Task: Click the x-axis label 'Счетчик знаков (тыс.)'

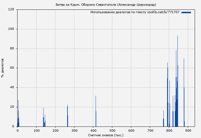Action: pos(106,135)
